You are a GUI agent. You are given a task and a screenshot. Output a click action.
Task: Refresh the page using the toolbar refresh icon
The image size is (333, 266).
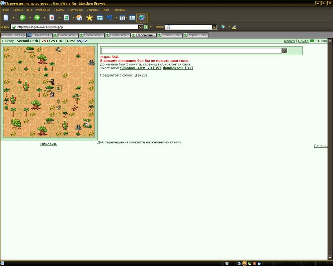coord(67,18)
